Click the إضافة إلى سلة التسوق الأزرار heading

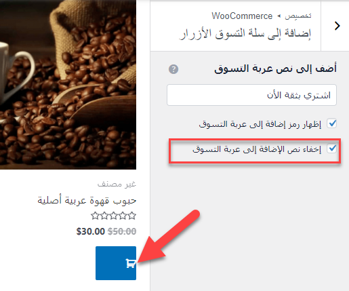245,34
